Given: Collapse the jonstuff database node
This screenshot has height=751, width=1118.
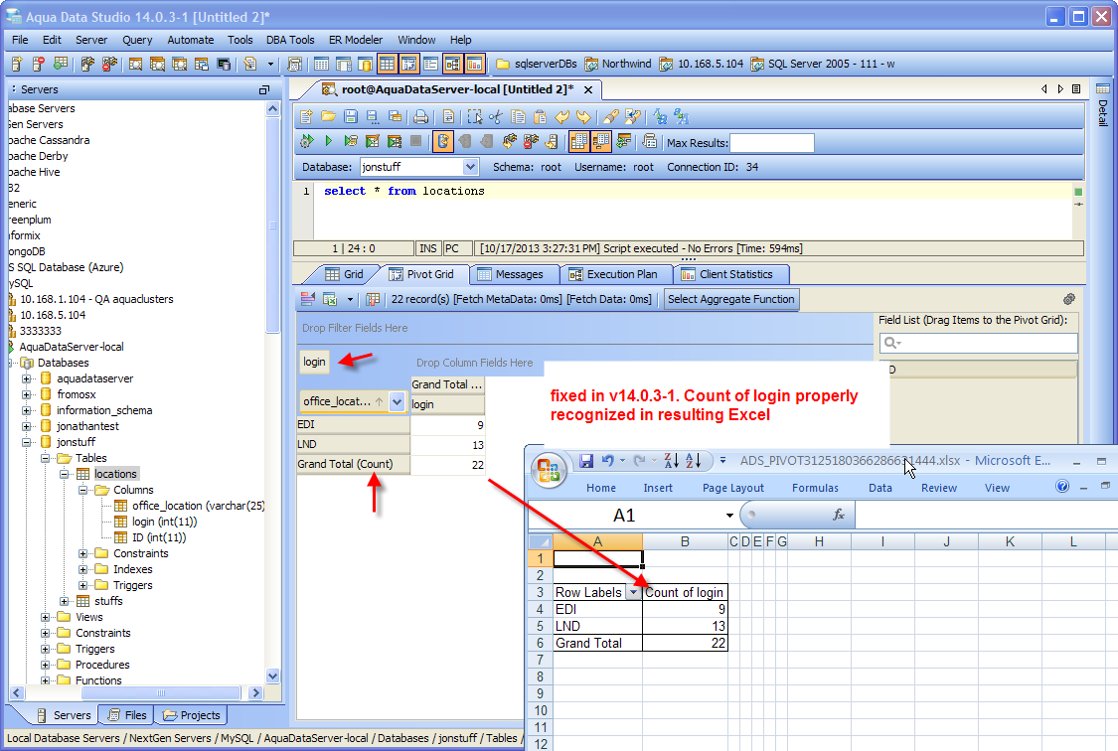Looking at the screenshot, I should pyautogui.click(x=27, y=442).
